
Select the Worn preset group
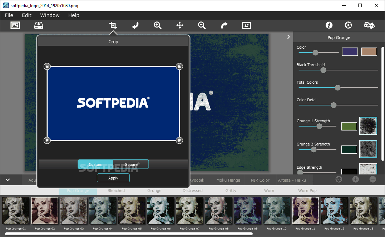(x=269, y=191)
